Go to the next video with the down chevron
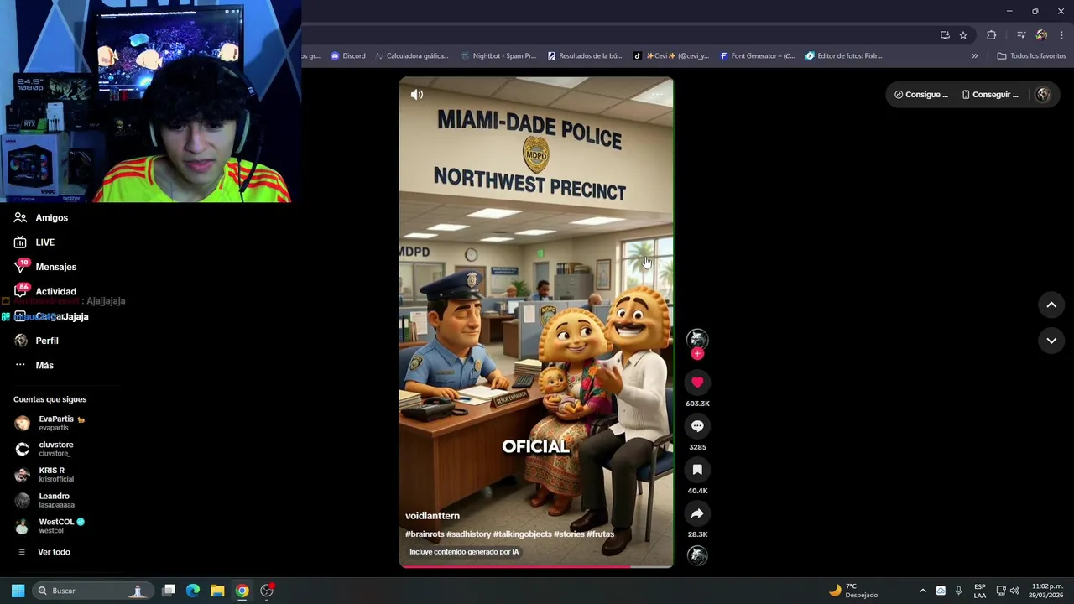 pos(1051,341)
